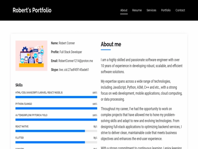Viewport: 198px width, 149px height.
Task: Click the name Robert Conner
Action: [67, 43]
